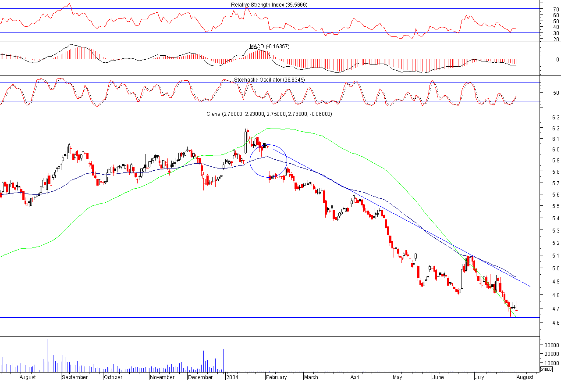
Task: Click the 10000 volume axis label
Action: [552, 363]
